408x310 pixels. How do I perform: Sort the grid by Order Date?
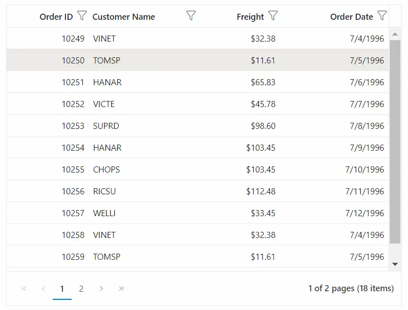[x=352, y=16]
